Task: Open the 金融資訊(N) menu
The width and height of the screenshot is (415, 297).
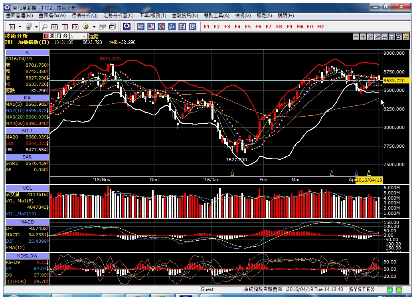Action: click(185, 16)
